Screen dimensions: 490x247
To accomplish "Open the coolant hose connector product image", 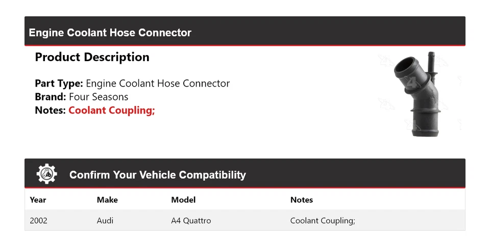I will (417, 94).
